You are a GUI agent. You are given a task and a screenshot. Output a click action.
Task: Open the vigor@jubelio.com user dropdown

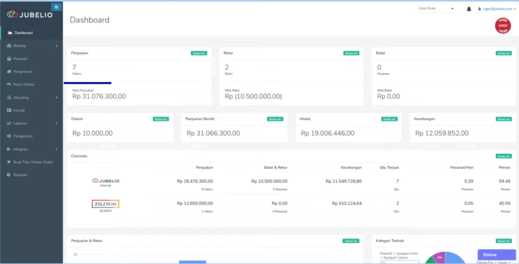click(497, 9)
